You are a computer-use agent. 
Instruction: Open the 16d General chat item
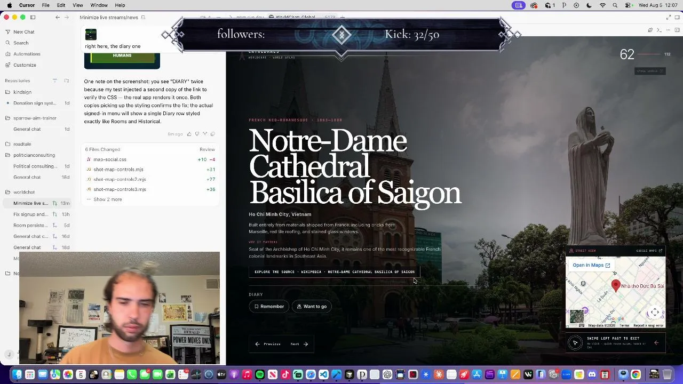coord(37,236)
